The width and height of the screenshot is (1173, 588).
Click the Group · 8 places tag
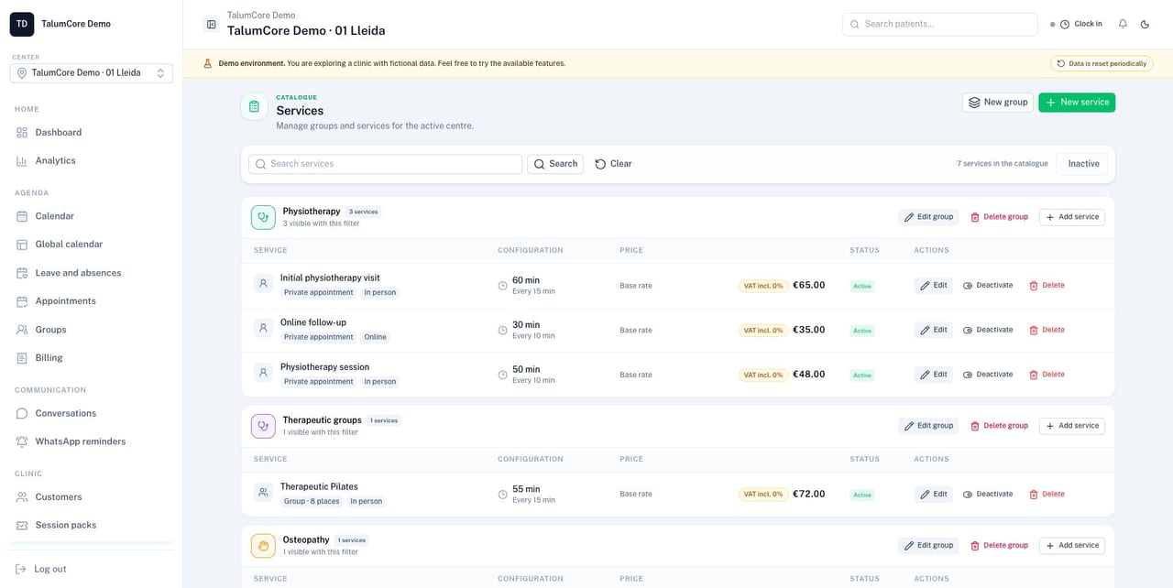(x=312, y=502)
